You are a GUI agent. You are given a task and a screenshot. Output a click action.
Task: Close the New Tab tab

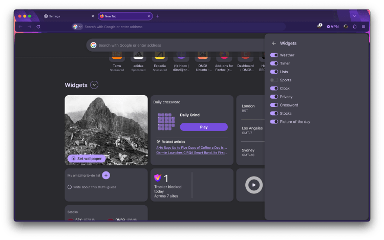tap(148, 16)
